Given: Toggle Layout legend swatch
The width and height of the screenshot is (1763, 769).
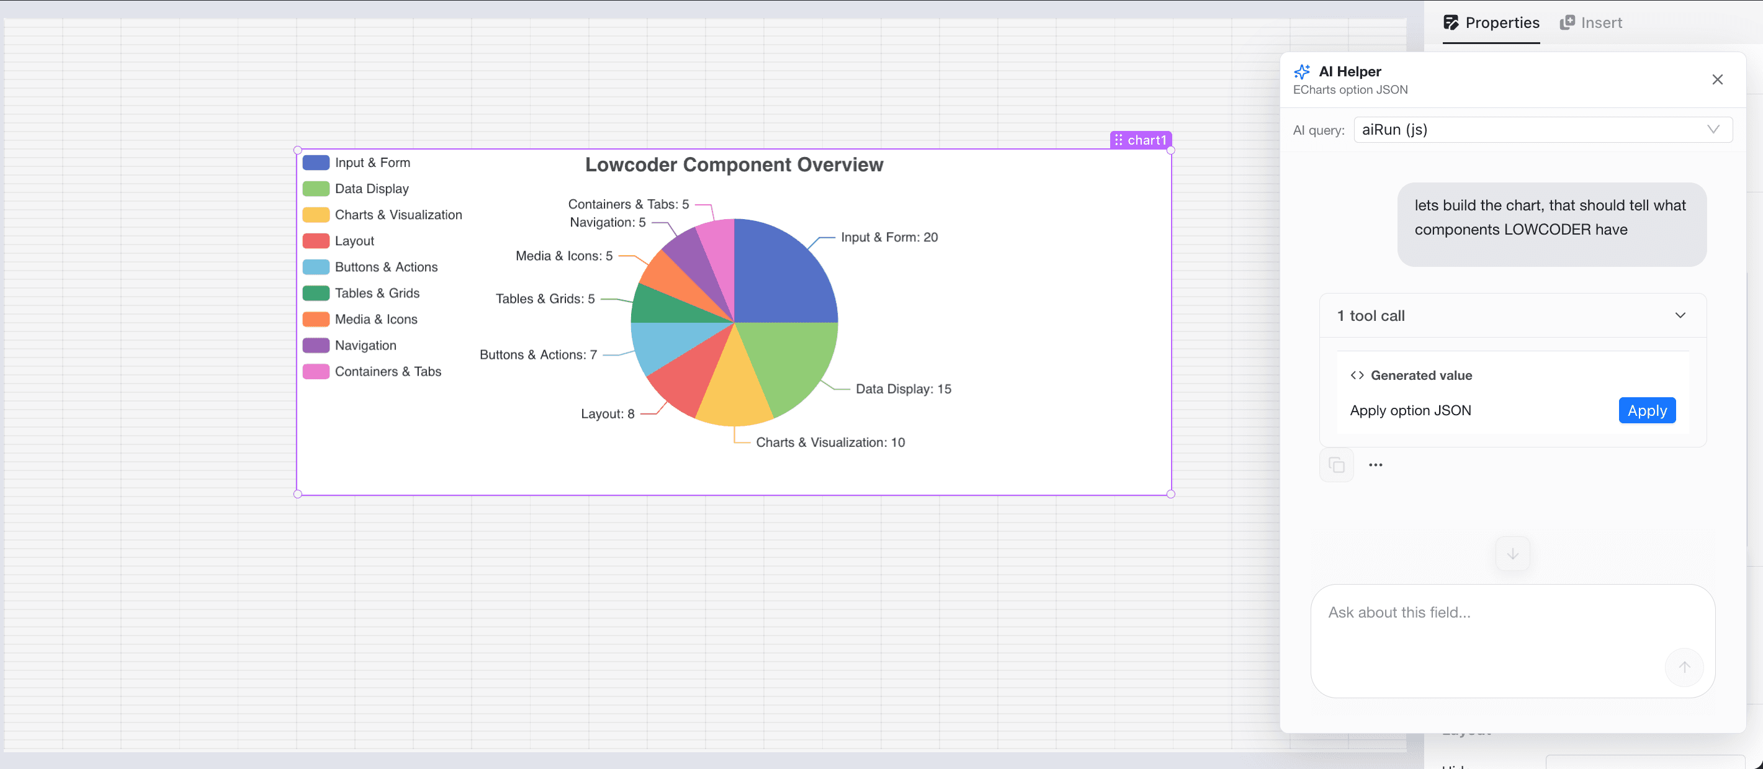Looking at the screenshot, I should tap(315, 240).
